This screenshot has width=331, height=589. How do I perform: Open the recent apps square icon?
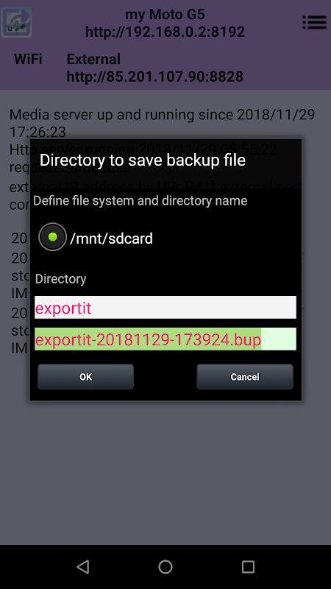click(x=248, y=566)
